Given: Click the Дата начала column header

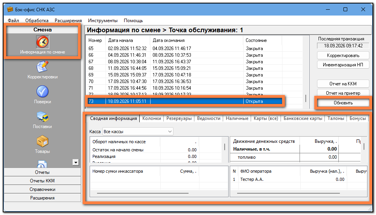Looking at the screenshot, I should coord(128,40).
